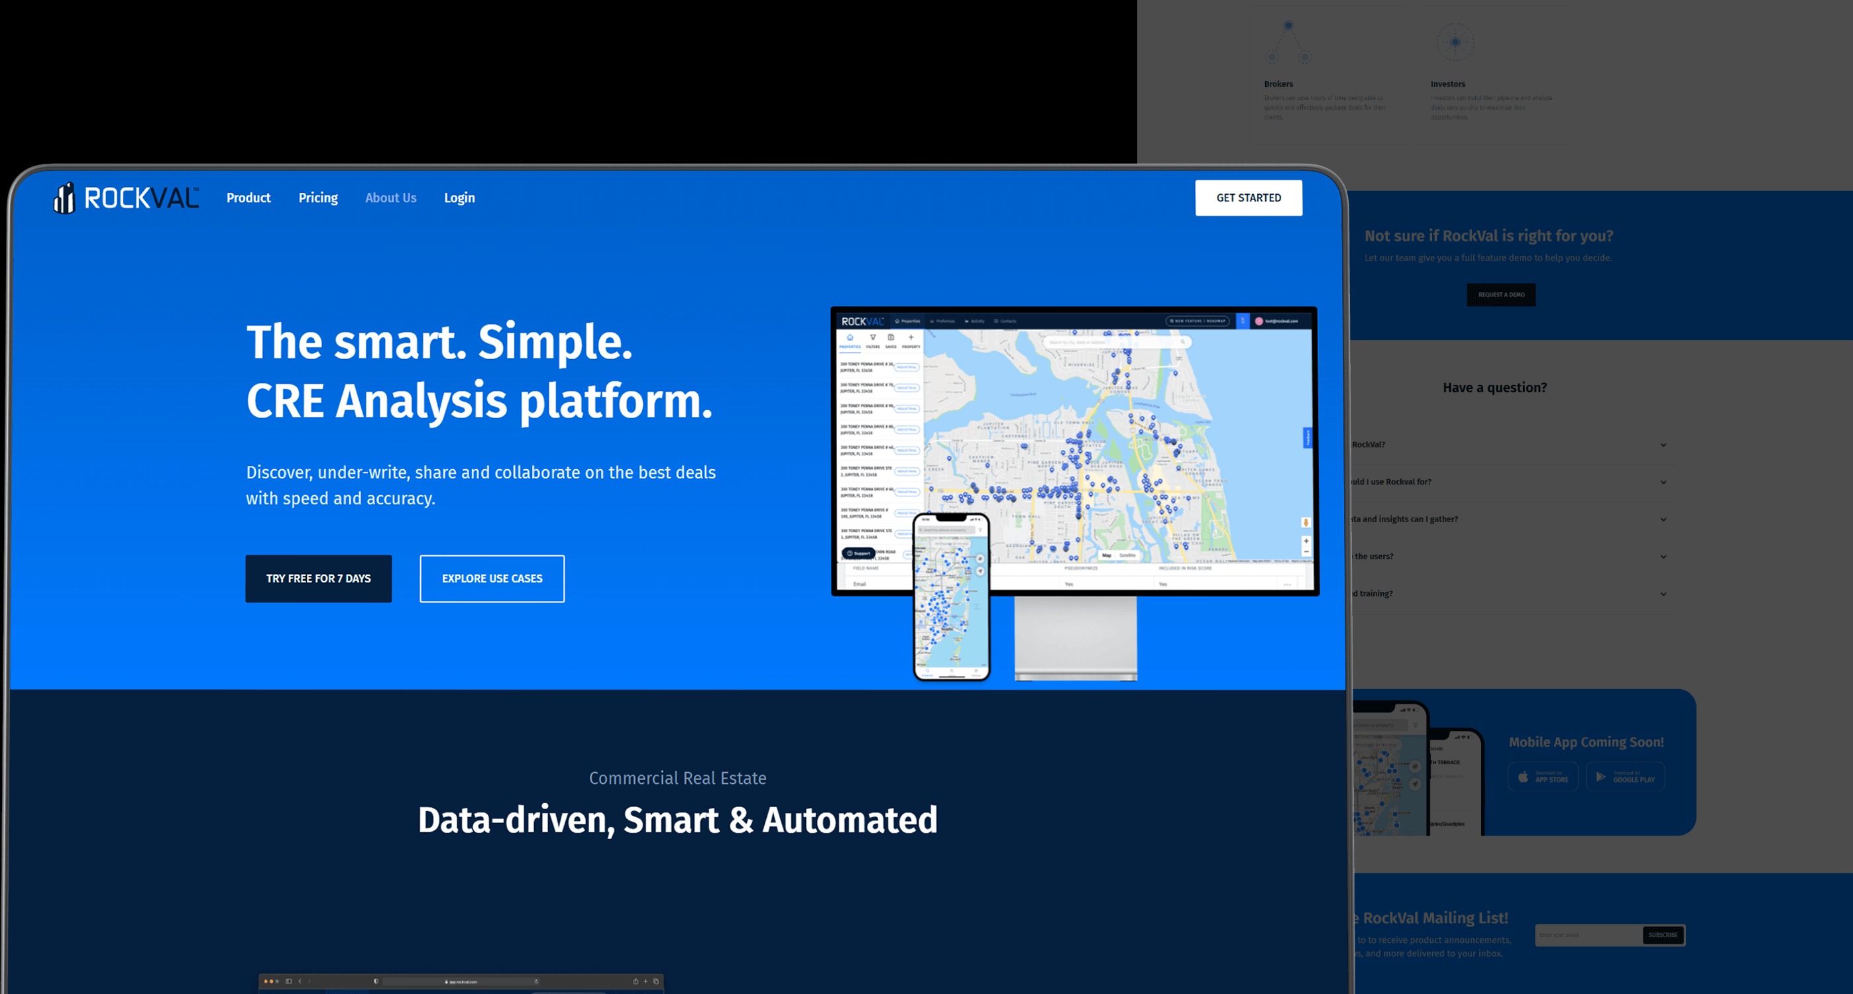
Task: Click the reload icon in bottom browser
Action: coord(537,982)
